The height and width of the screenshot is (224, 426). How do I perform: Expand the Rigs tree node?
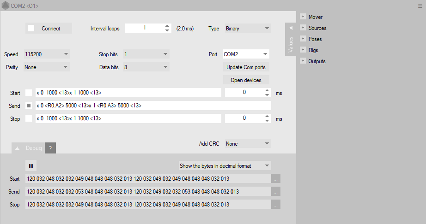click(x=303, y=50)
